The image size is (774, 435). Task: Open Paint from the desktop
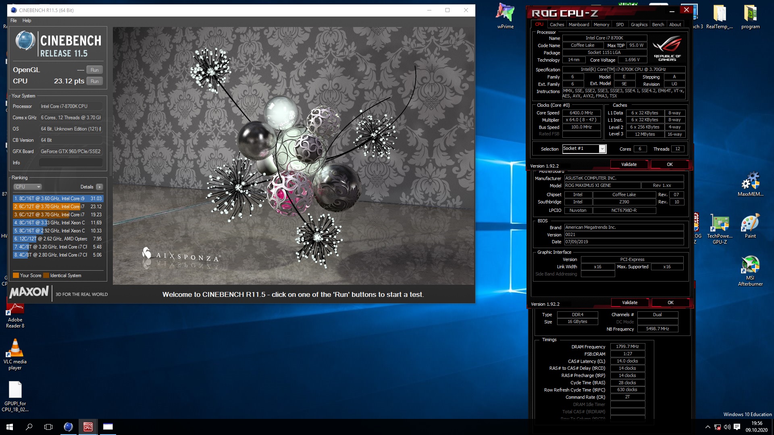[x=750, y=226]
